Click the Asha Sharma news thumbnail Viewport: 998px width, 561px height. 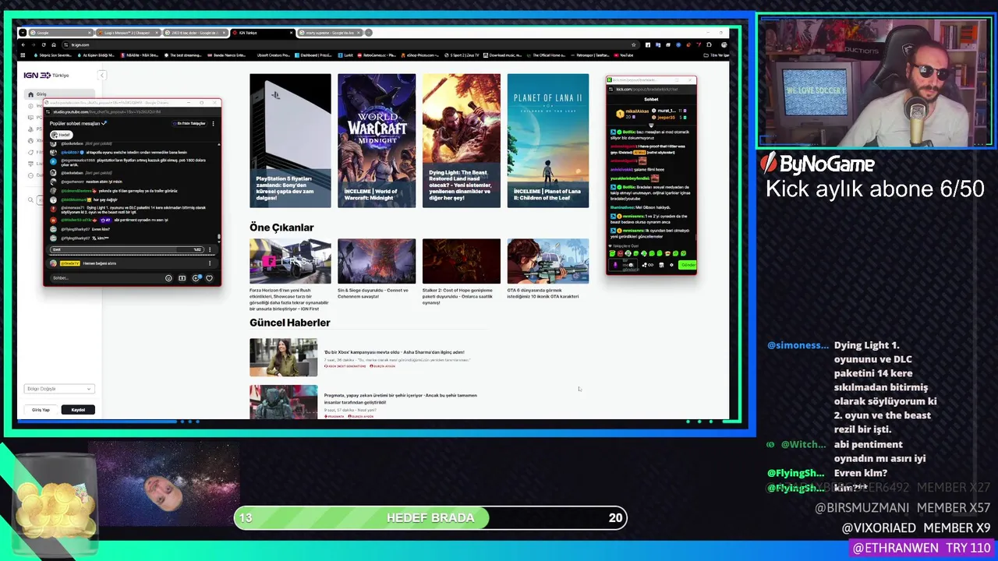pos(283,358)
